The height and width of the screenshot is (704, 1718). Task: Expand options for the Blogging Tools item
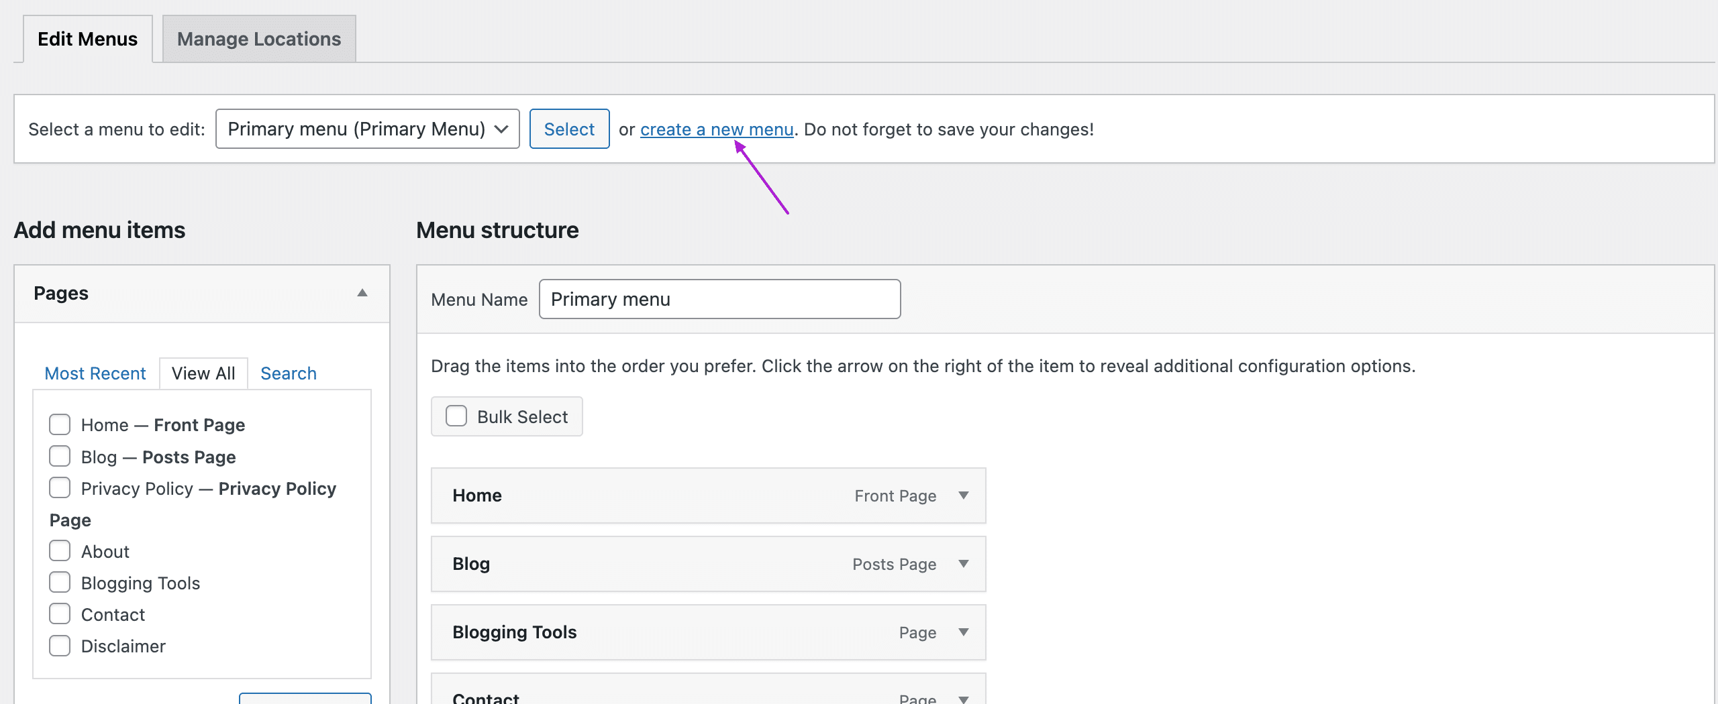(x=964, y=632)
